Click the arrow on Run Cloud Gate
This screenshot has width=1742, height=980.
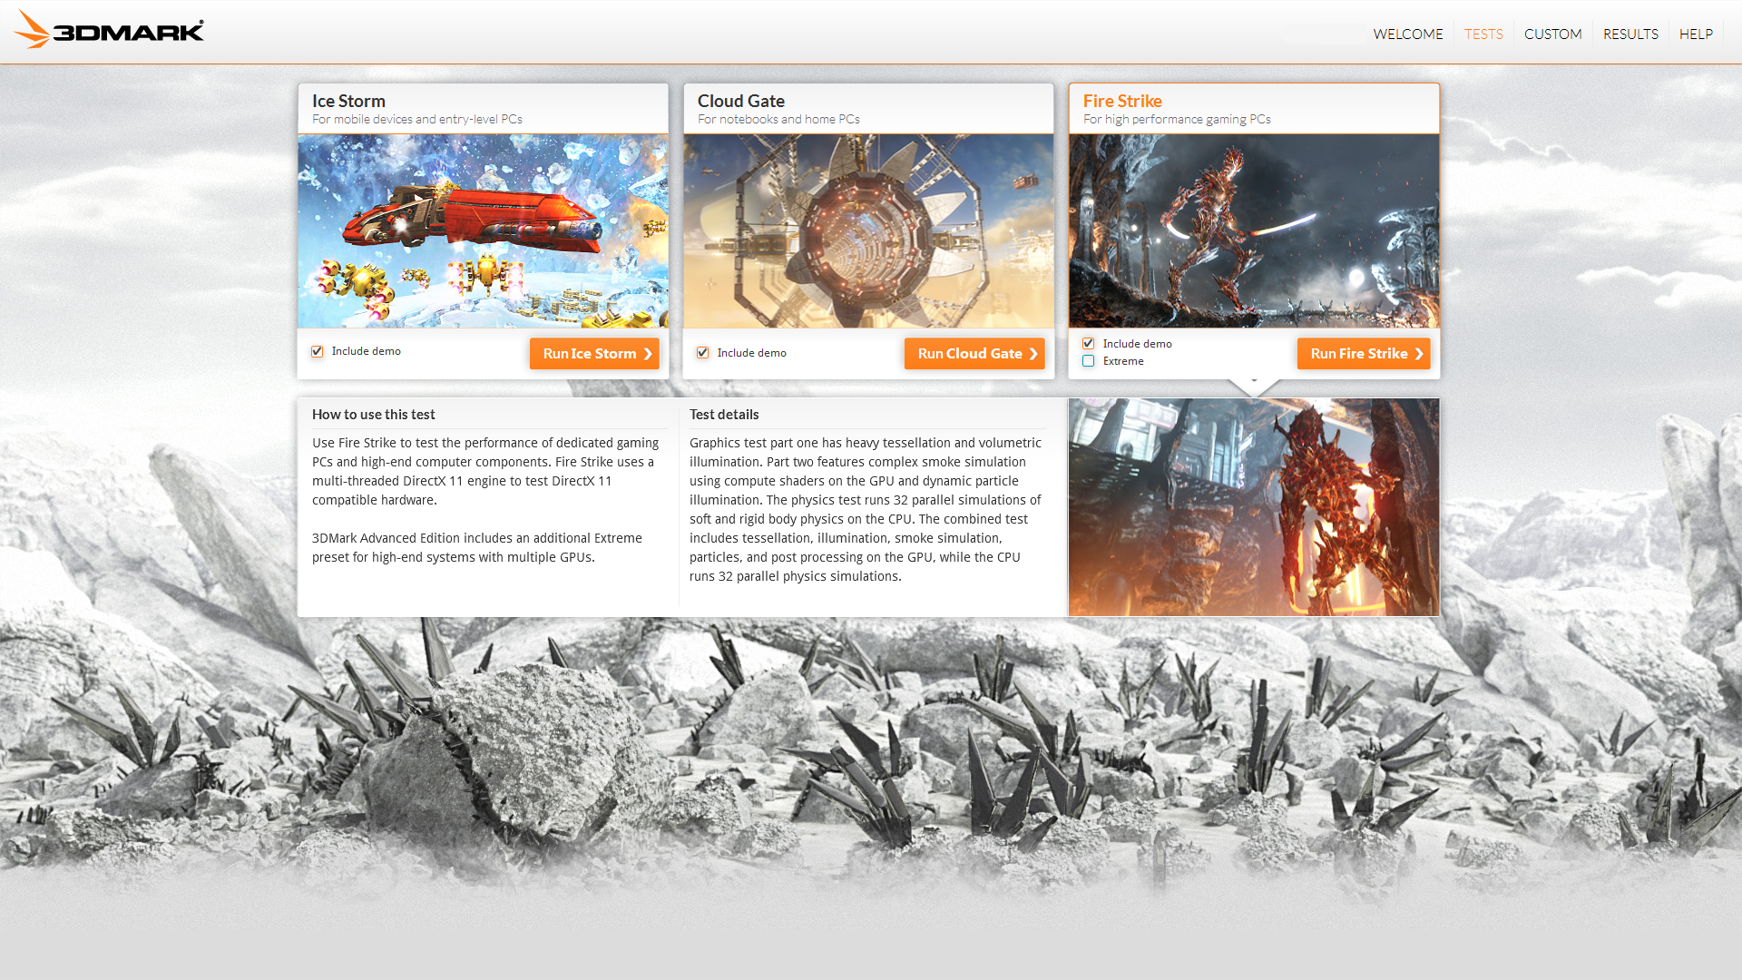(x=1033, y=354)
